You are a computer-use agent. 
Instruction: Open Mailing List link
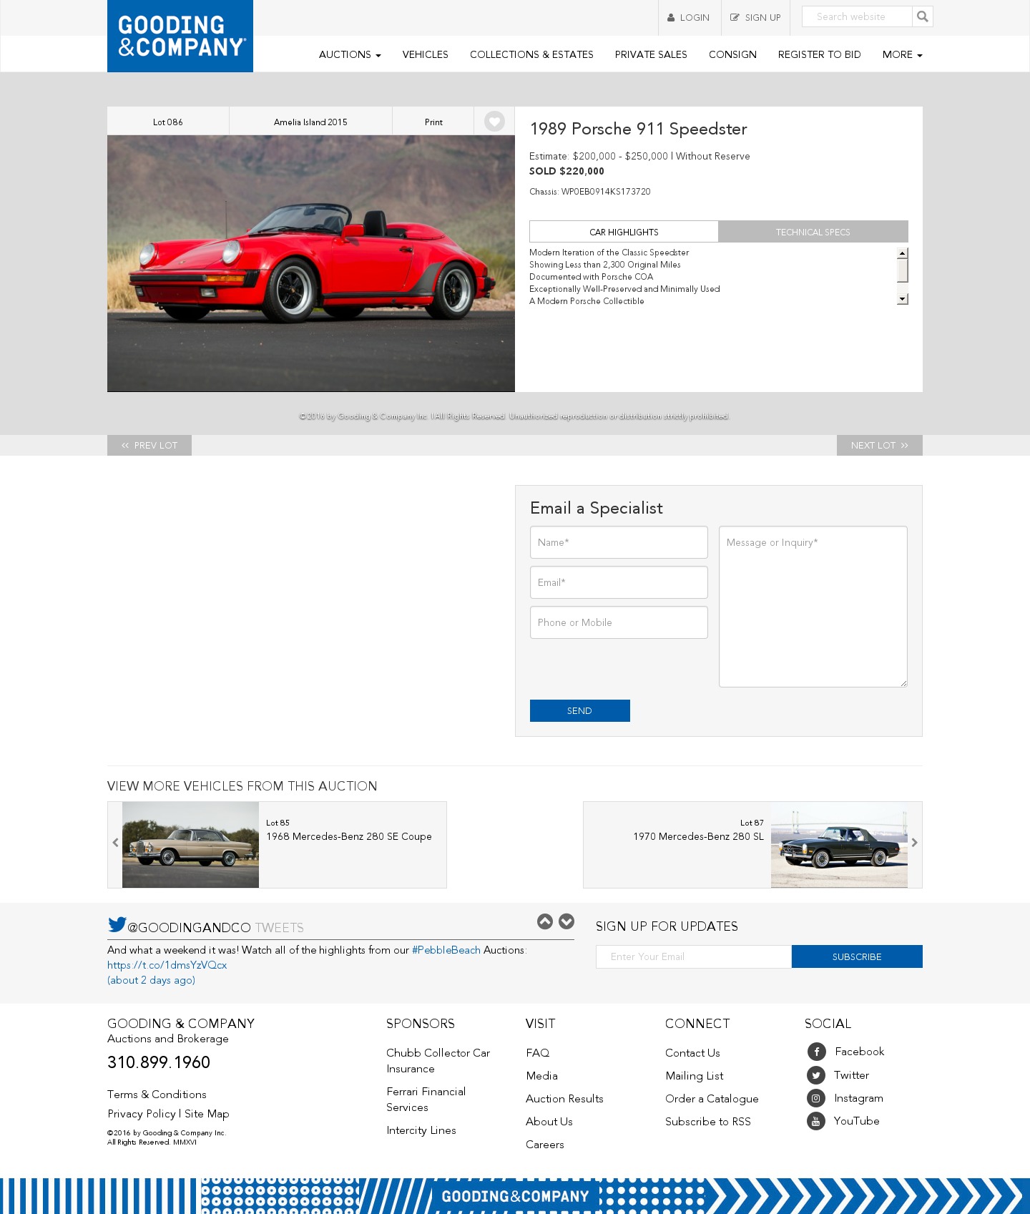click(x=695, y=1076)
